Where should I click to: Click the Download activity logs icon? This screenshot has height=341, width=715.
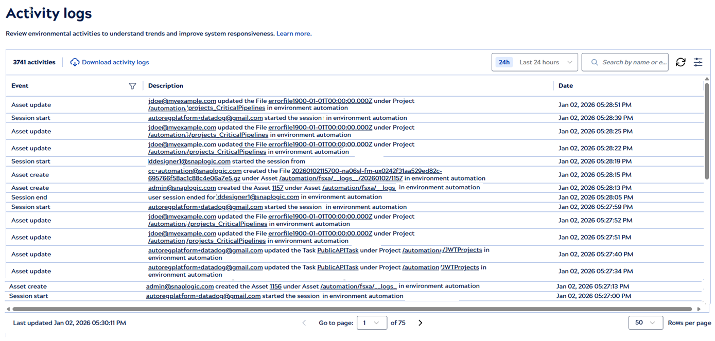pyautogui.click(x=75, y=62)
